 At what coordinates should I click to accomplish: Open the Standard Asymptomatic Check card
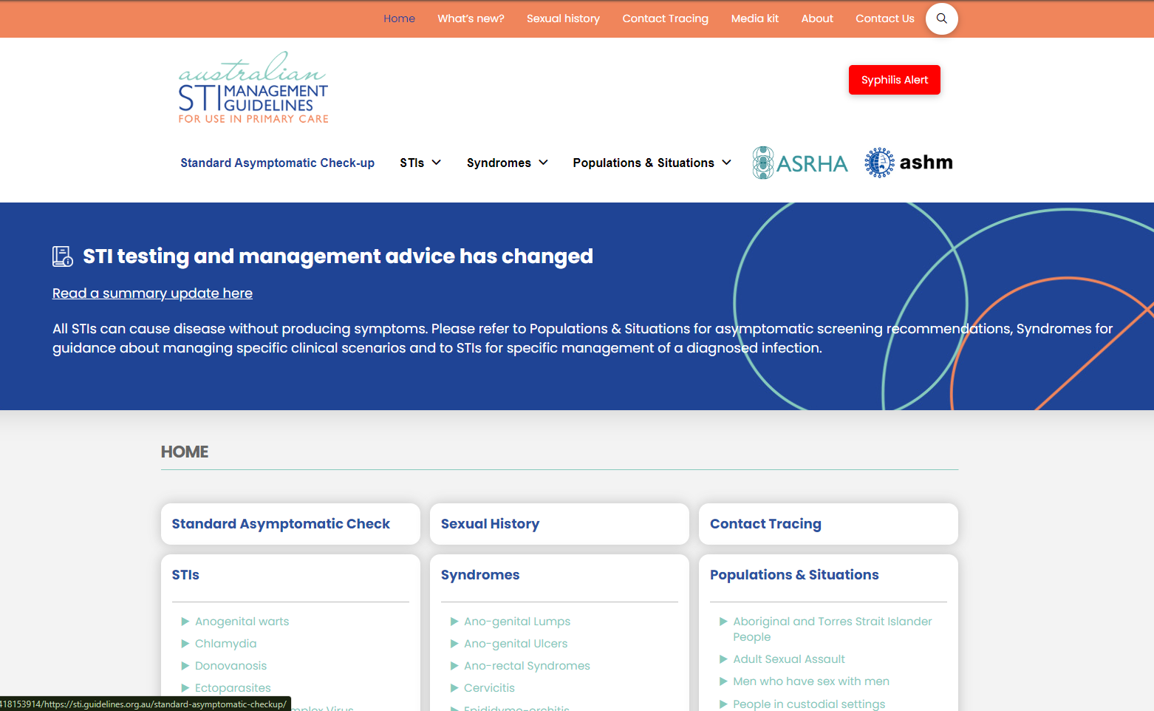pyautogui.click(x=290, y=524)
